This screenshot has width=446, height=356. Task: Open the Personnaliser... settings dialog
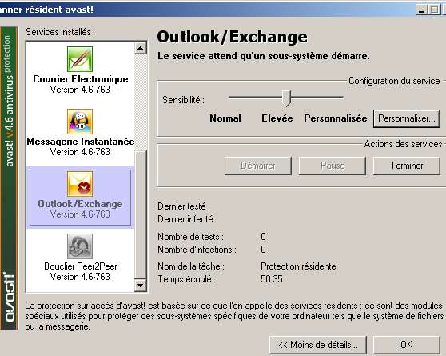[407, 118]
